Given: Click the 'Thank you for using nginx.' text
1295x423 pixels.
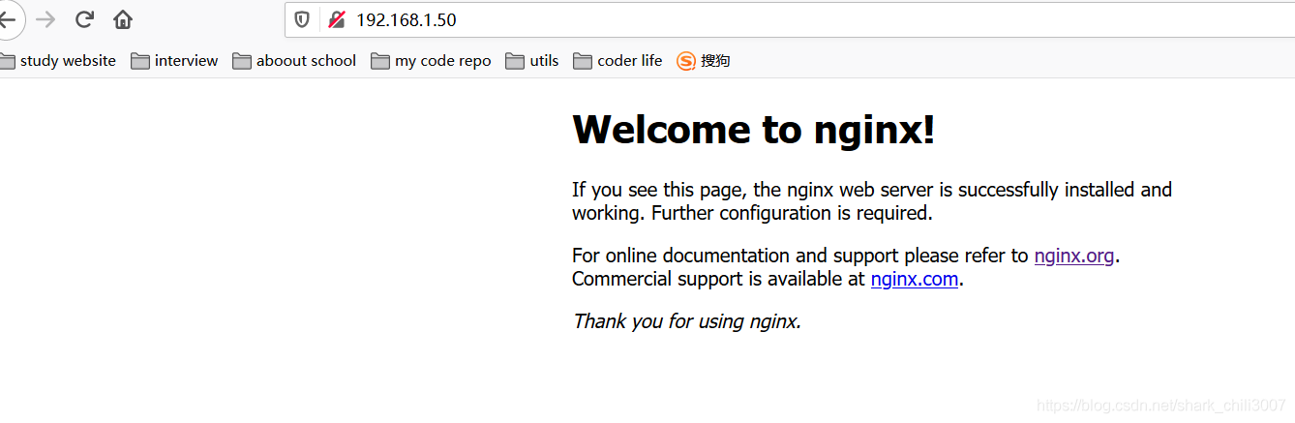Looking at the screenshot, I should click(x=686, y=321).
